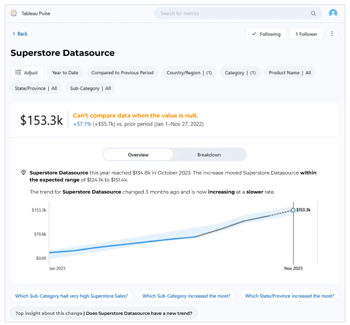Open the Sub-Category filter
This screenshot has height=325, width=350.
tap(90, 88)
